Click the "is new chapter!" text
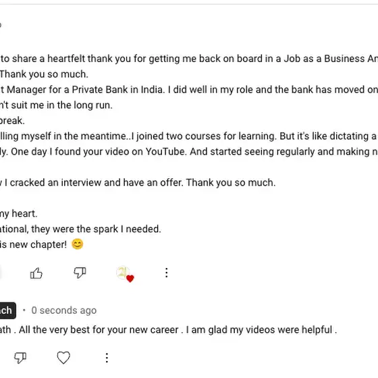This screenshot has height=378, width=378. pyautogui.click(x=33, y=244)
